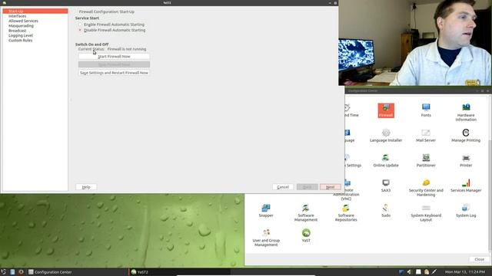
Task: Launch Language Installer in Configuration Center
Action: point(386,136)
